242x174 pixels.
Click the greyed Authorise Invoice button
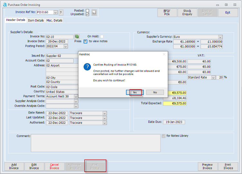pyautogui.click(x=75, y=166)
